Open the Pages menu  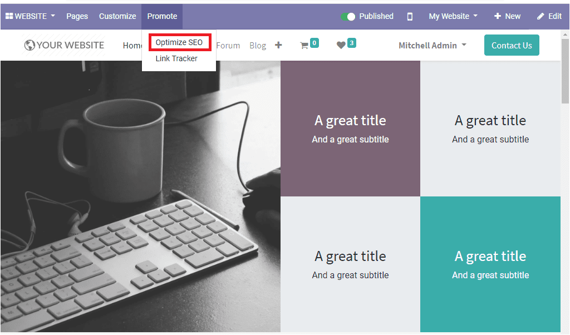point(77,16)
